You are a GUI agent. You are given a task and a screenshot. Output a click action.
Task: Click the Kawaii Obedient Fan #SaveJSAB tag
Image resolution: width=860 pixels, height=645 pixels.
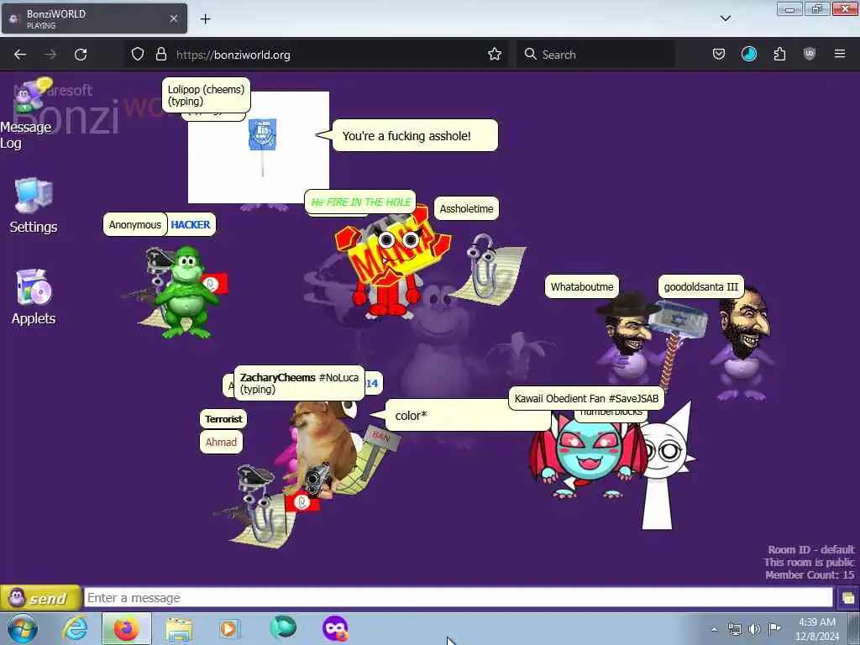(x=586, y=399)
